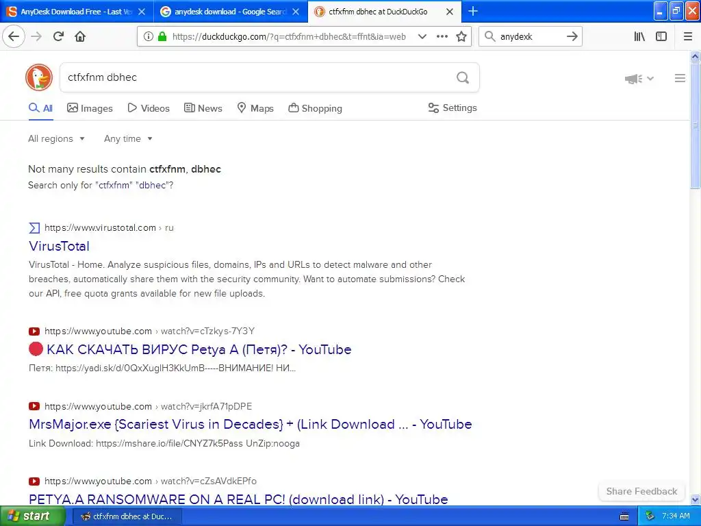701x526 pixels.
Task: Focus the Firefox search box with anydexk
Action: 529,37
